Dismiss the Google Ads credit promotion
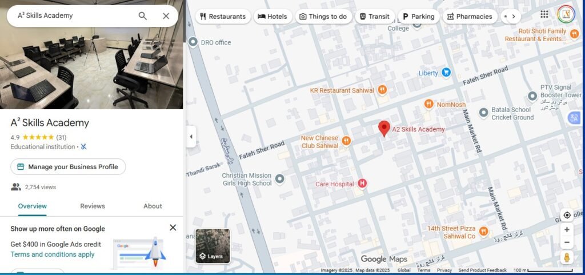Viewport: 585px width, 275px height. 173,228
